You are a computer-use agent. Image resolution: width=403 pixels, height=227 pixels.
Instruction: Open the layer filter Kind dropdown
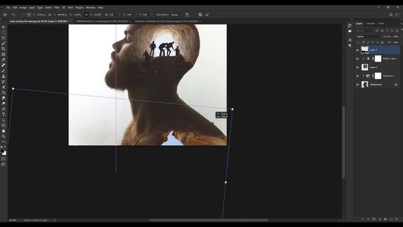tap(365, 31)
